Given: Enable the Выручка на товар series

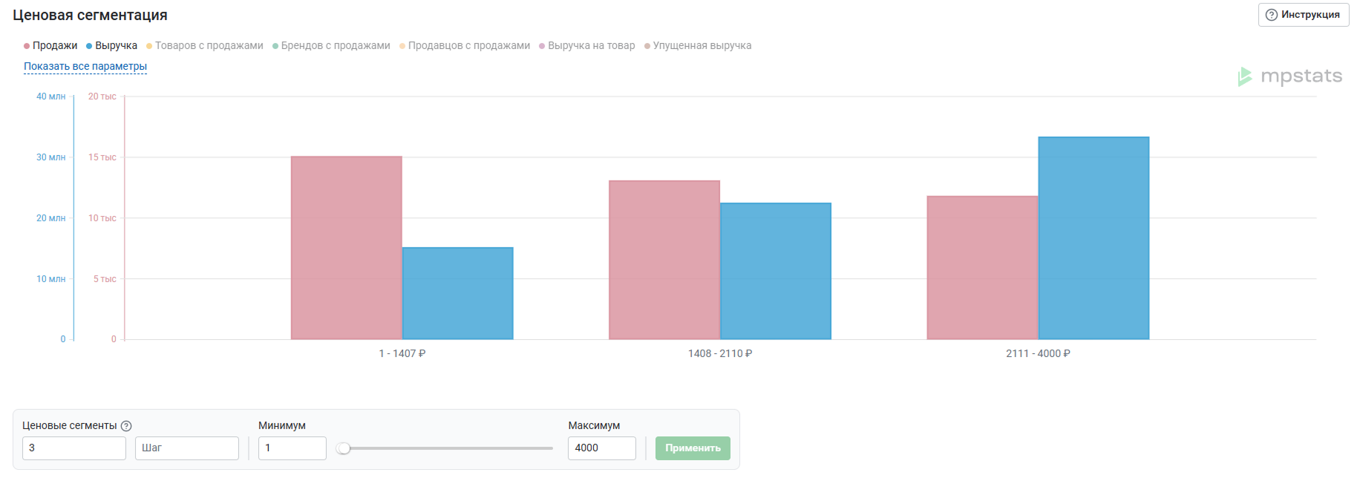Looking at the screenshot, I should coord(587,46).
